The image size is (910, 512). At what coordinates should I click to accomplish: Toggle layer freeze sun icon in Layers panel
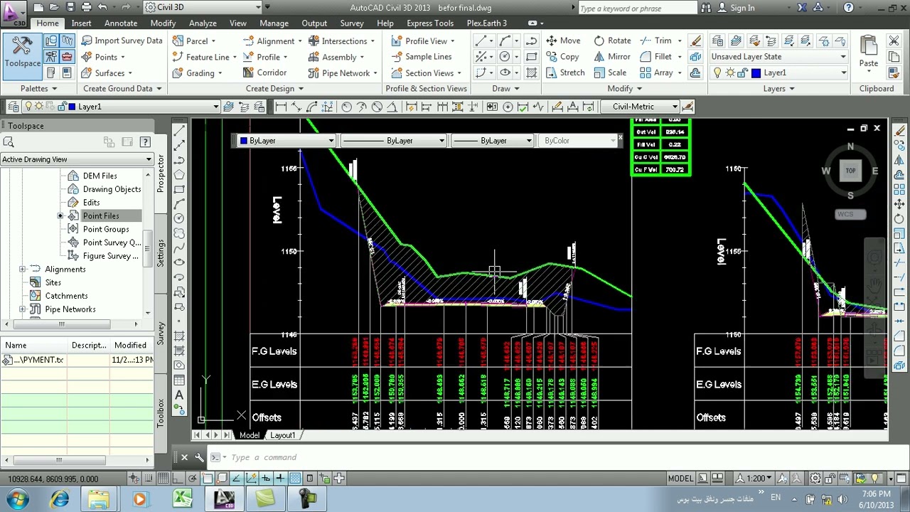point(730,73)
